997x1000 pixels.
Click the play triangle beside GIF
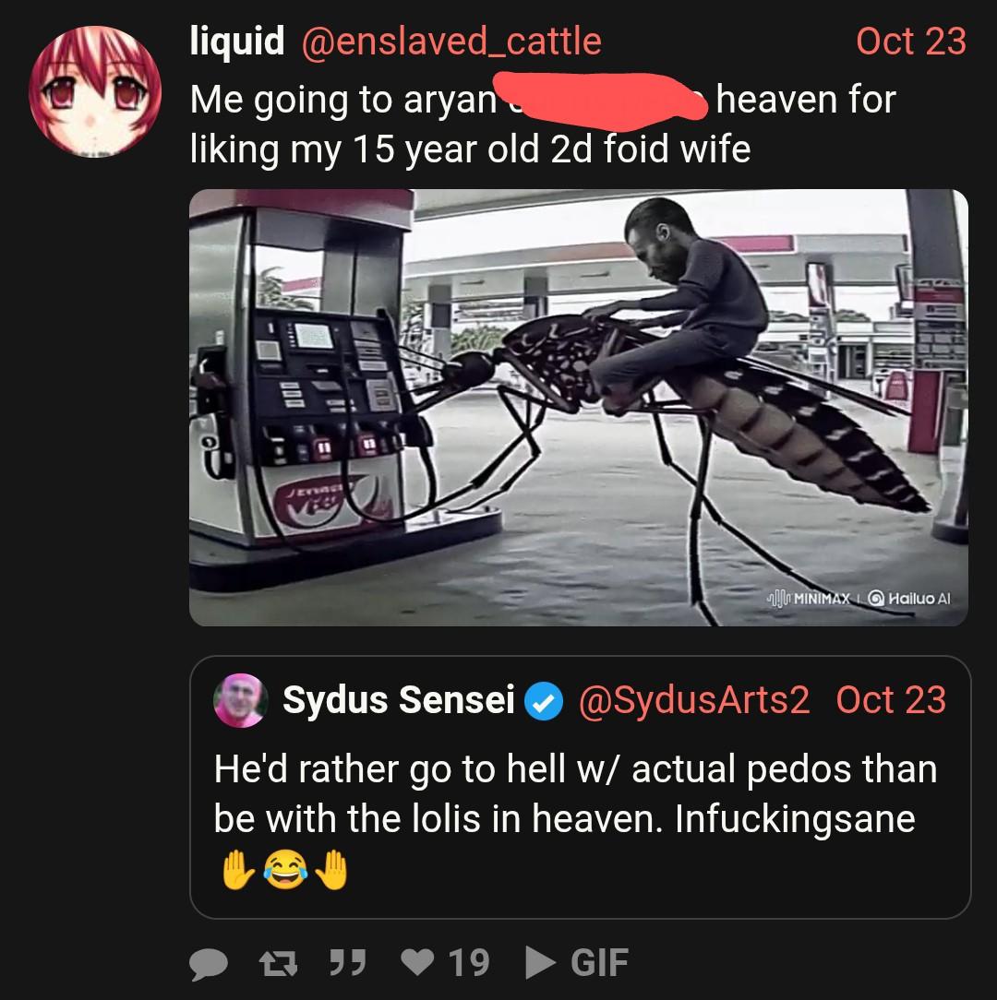pyautogui.click(x=540, y=963)
